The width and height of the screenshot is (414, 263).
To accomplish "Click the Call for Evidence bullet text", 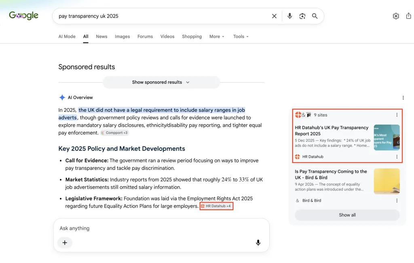I will (162, 164).
